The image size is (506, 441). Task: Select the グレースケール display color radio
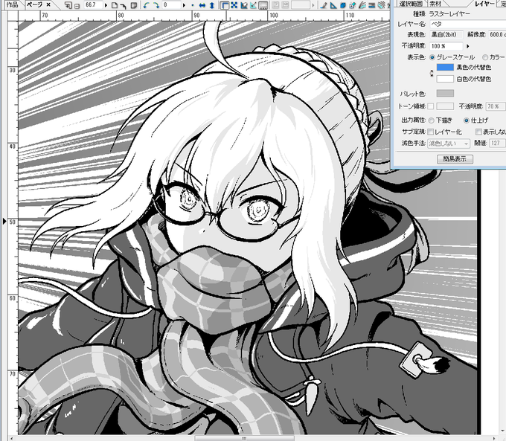(x=432, y=57)
